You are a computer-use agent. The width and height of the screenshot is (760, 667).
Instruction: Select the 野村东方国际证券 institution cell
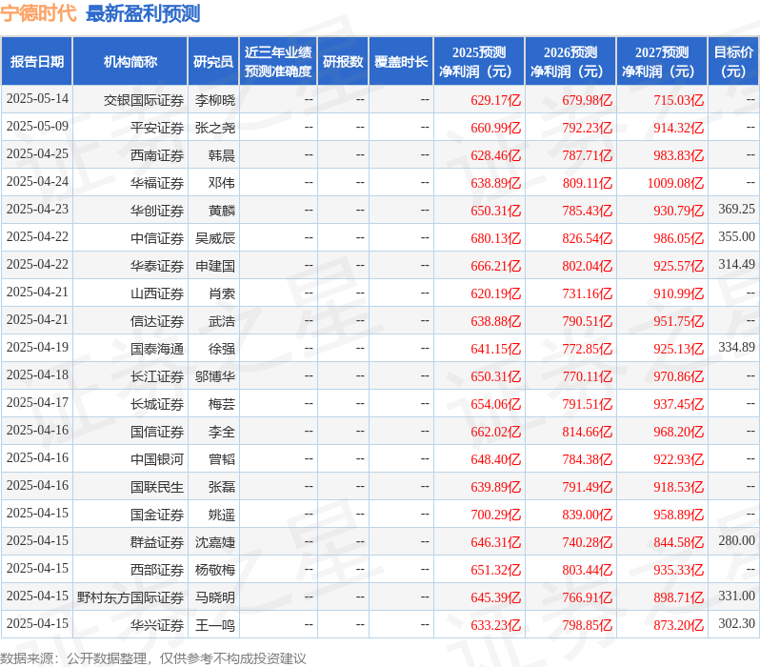tap(130, 597)
